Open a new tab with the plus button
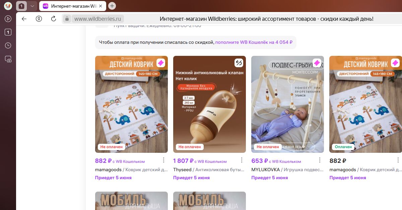 coord(112,6)
